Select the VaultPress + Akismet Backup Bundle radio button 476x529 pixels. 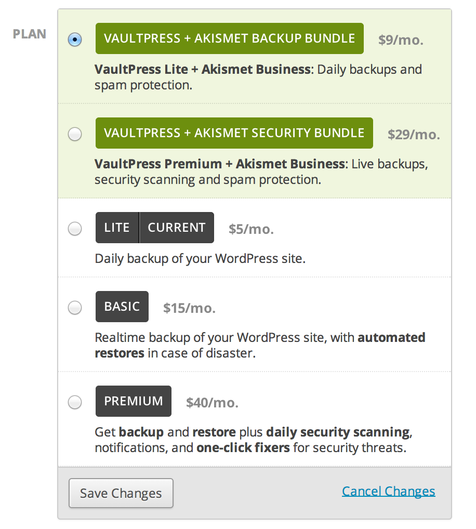[x=75, y=40]
